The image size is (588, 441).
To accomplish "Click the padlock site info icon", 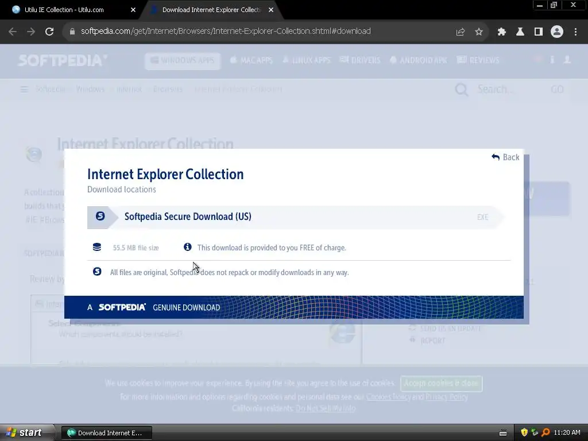I will pyautogui.click(x=72, y=32).
